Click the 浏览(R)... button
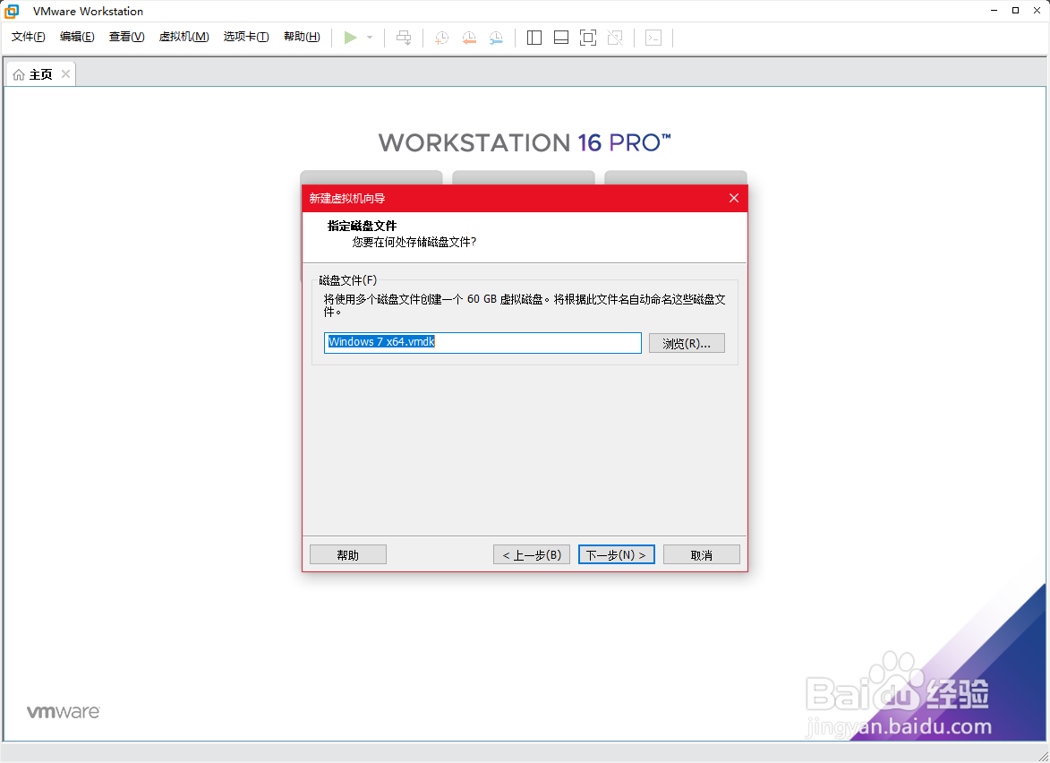 (687, 343)
